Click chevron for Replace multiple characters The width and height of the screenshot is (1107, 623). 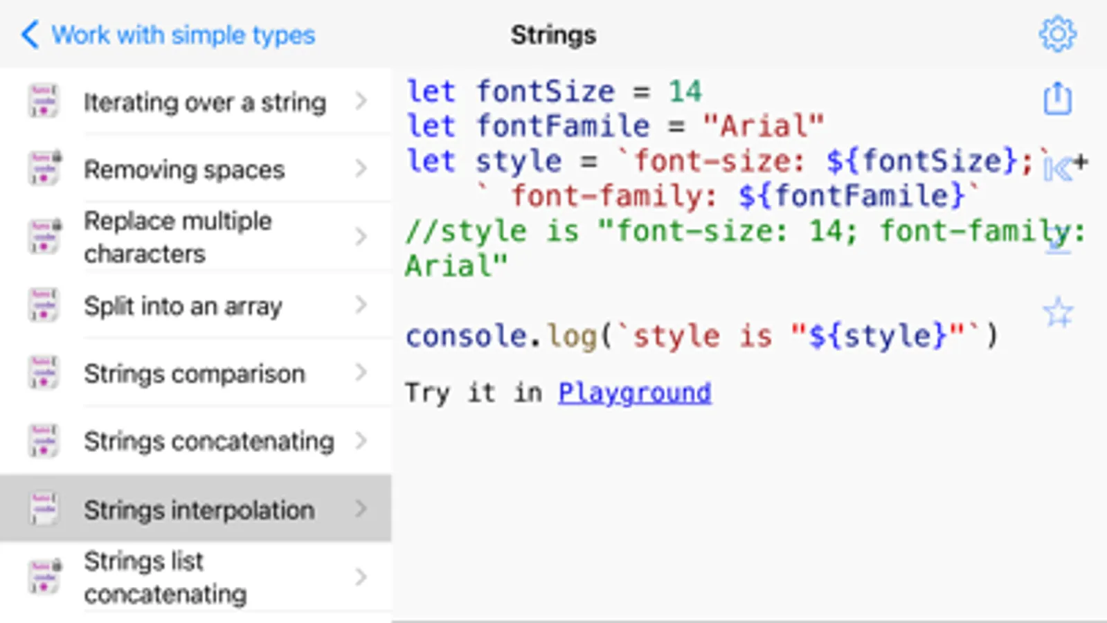(x=361, y=237)
